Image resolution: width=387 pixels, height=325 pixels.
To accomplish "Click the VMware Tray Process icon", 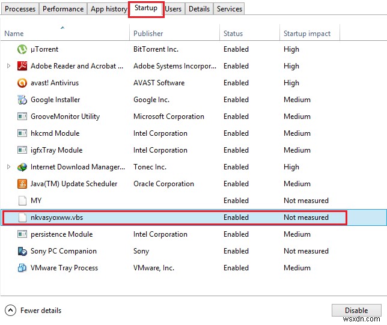I will tap(22, 268).
